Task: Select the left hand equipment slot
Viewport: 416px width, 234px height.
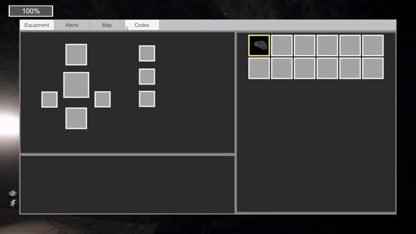Action: 49,99
